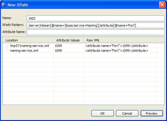Click the Name input field containing JNDI
This screenshot has width=167, height=121.
(96, 18)
